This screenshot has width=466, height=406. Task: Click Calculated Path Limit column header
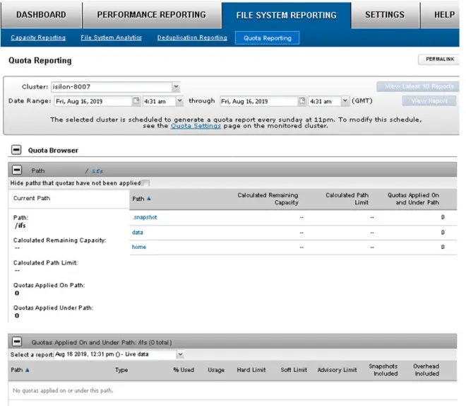pyautogui.click(x=347, y=199)
